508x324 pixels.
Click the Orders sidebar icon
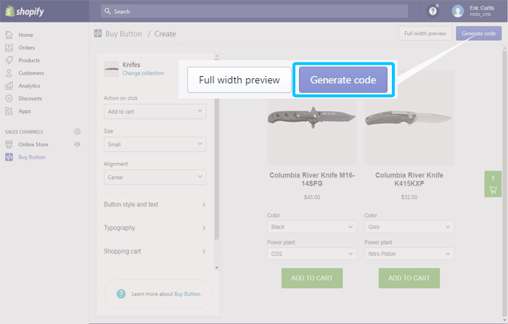click(9, 48)
